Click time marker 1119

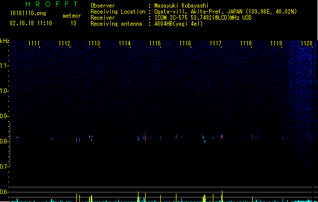pos(276,43)
